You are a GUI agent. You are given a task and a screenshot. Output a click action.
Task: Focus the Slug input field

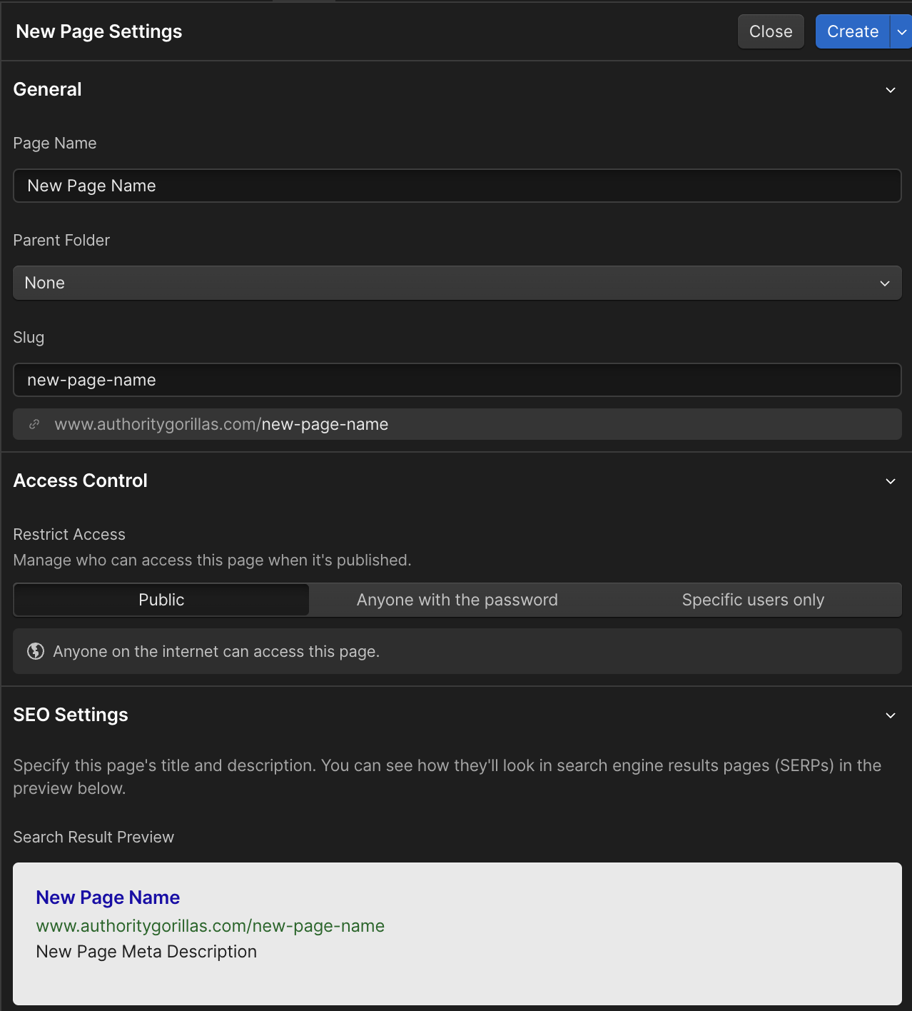457,380
